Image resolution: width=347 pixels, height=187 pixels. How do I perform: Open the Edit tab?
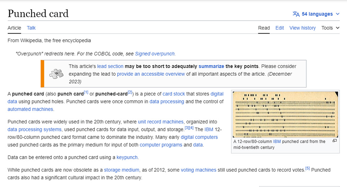pyautogui.click(x=279, y=28)
